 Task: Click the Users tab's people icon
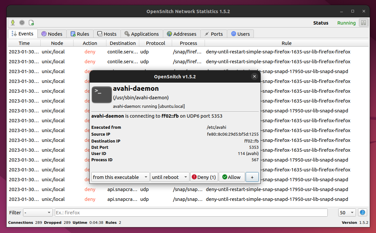click(x=233, y=34)
